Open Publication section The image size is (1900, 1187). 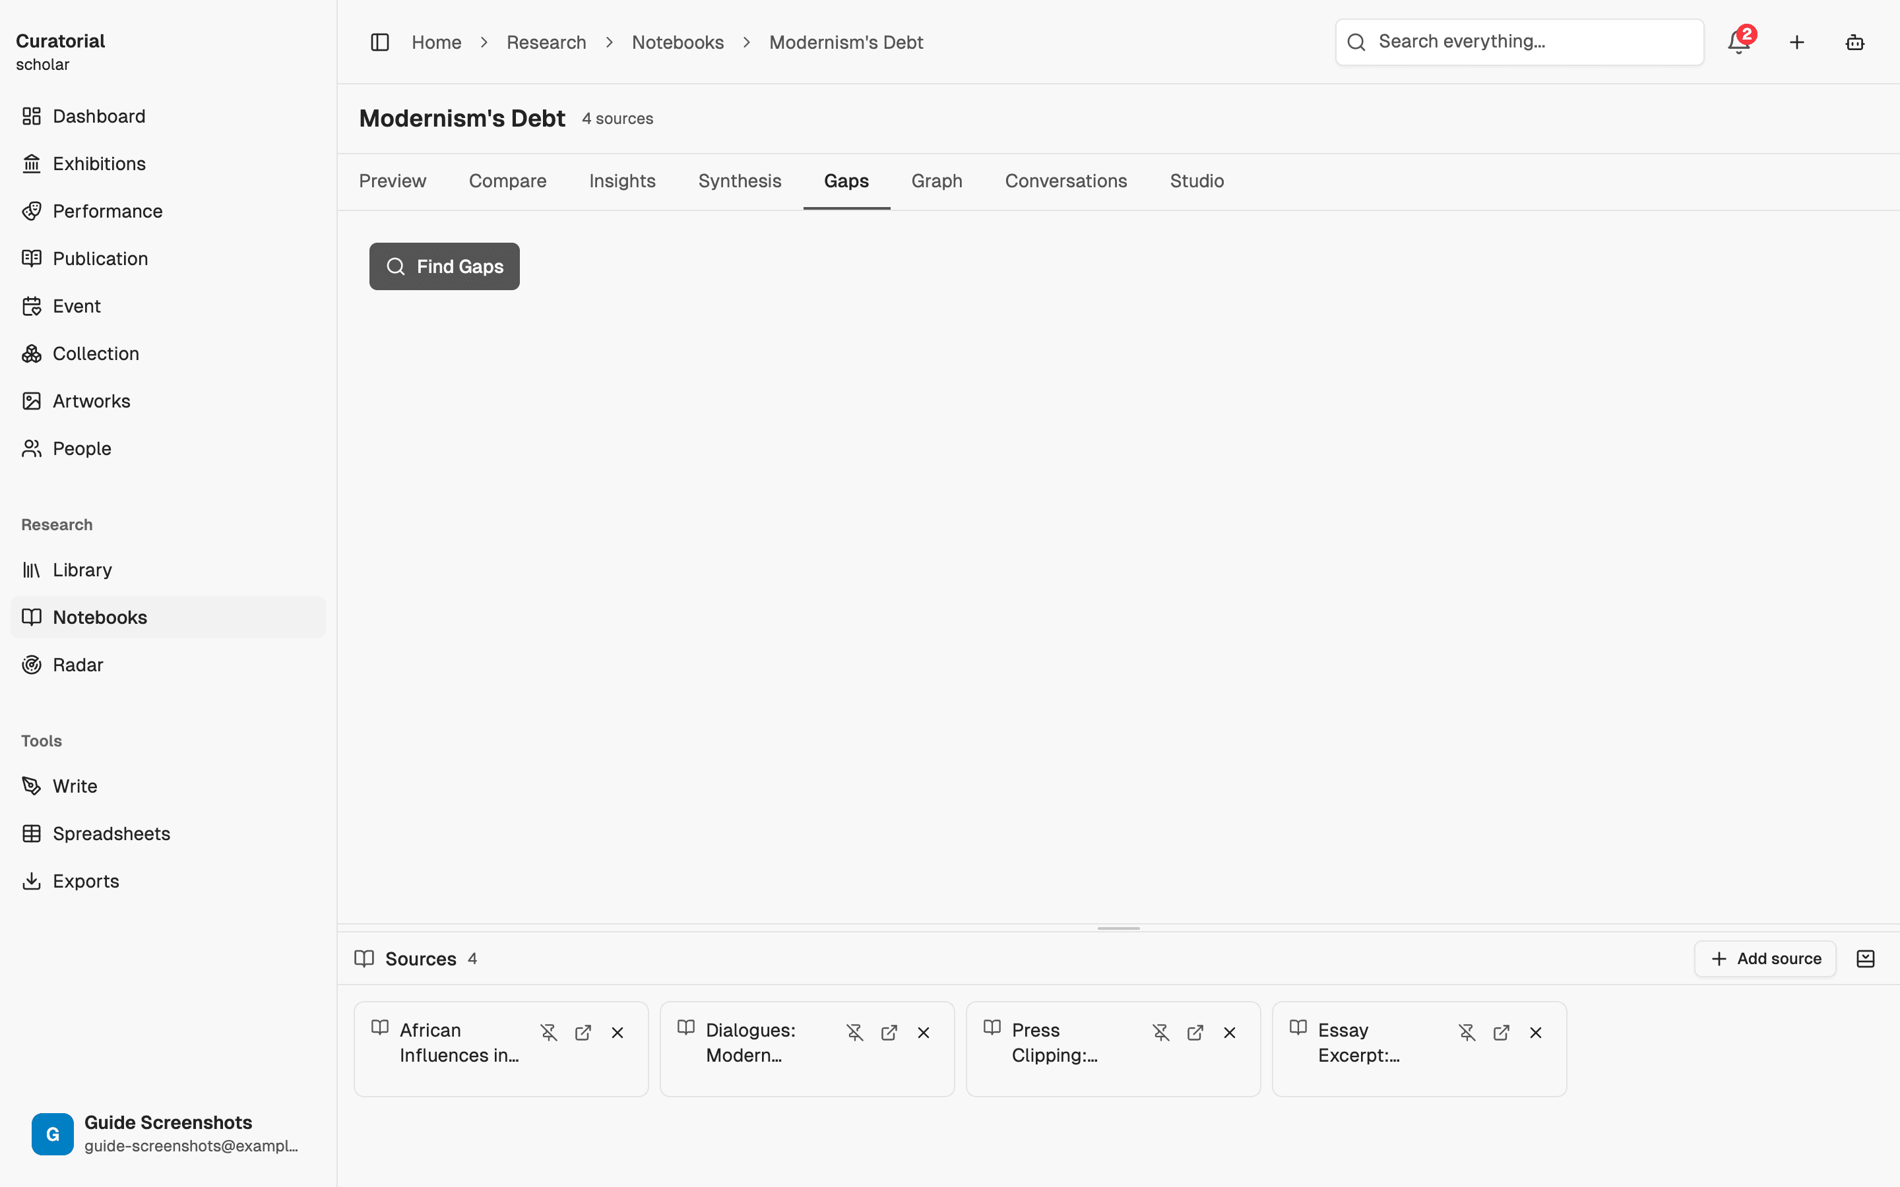click(x=168, y=259)
